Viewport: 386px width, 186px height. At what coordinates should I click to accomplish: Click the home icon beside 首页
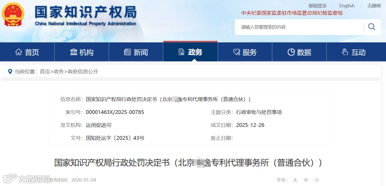point(19,52)
